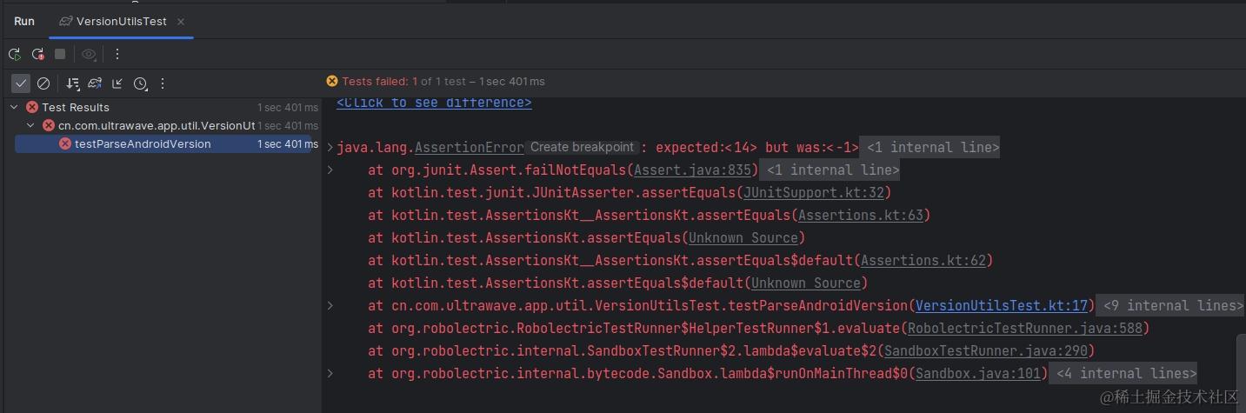
Task: Open SandboxTestRunner.java:290 link
Action: pyautogui.click(x=986, y=350)
